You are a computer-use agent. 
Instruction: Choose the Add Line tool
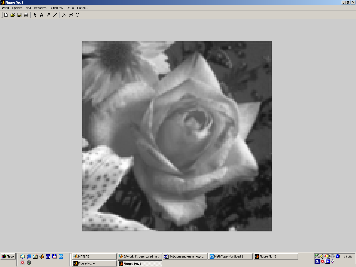point(55,15)
